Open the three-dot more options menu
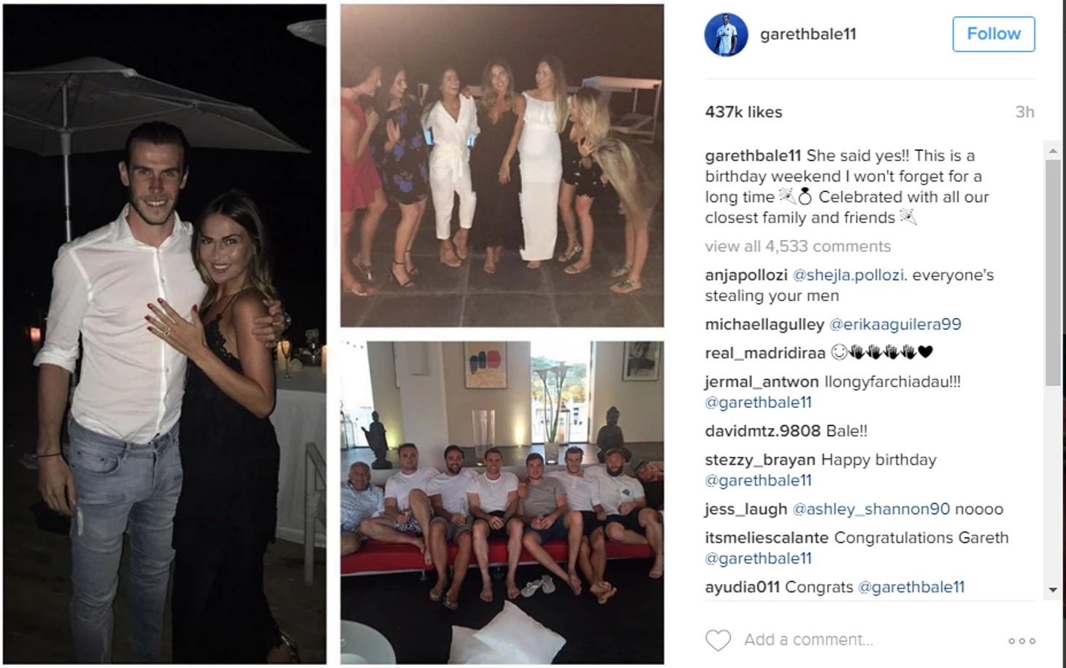 point(1021,641)
